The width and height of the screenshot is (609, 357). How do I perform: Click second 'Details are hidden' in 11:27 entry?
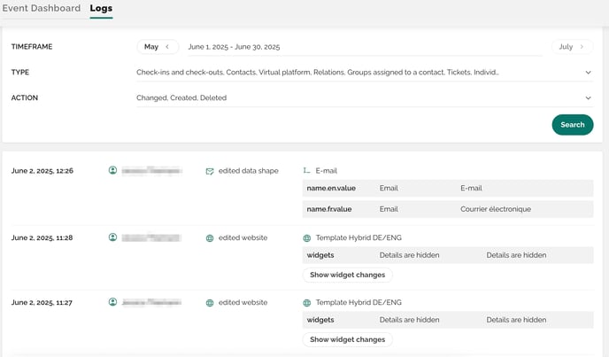click(516, 320)
